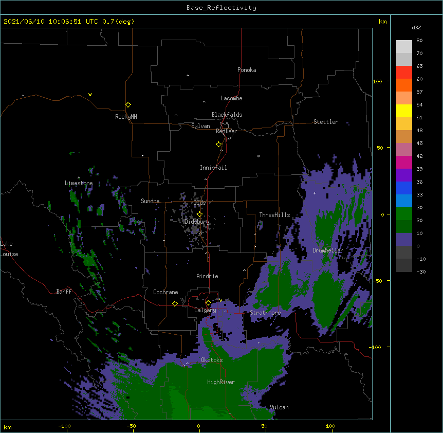Select the RedDeer city label
The width and height of the screenshot is (443, 433).
[226, 131]
